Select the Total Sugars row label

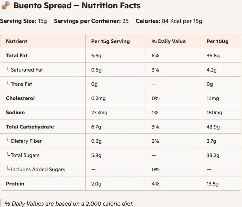[x=25, y=155]
